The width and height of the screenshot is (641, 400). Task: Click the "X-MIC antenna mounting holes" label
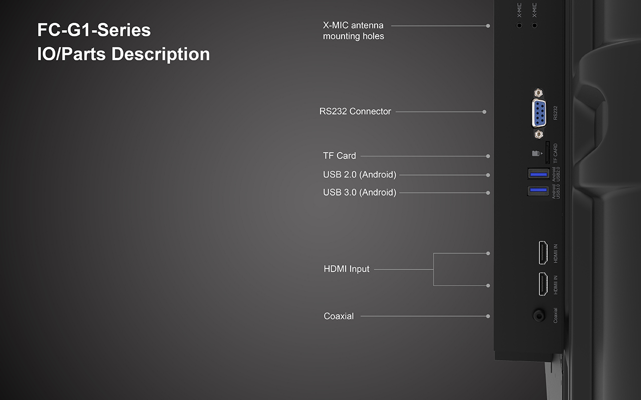[354, 30]
